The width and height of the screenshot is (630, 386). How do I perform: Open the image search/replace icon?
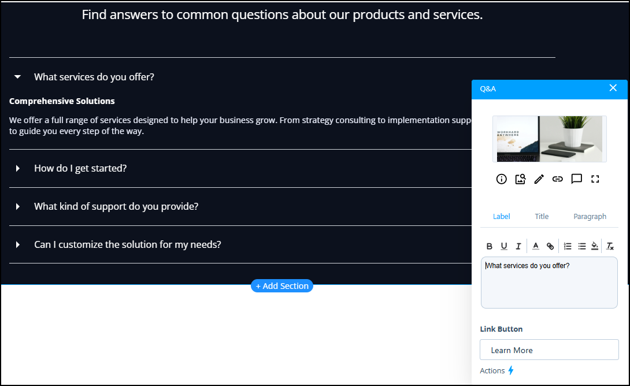(520, 179)
